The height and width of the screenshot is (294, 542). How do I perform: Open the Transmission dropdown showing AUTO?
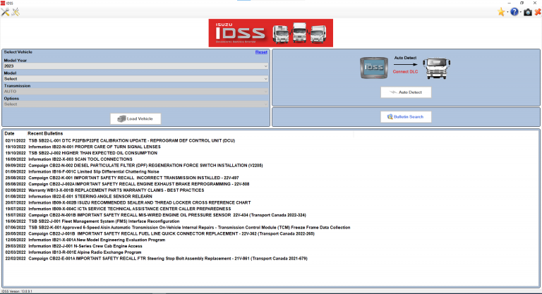click(135, 92)
